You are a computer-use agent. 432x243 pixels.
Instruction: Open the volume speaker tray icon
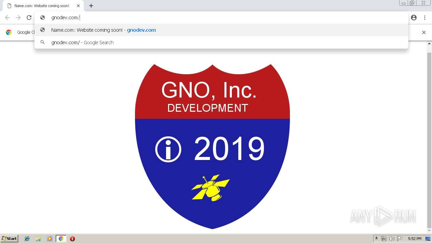[392, 239]
